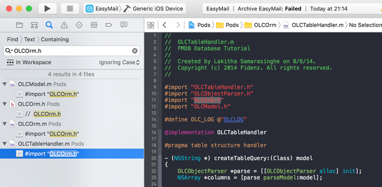Collapse OLCOrm.m results group
This screenshot has height=187, width=382.
(x=4, y=124)
